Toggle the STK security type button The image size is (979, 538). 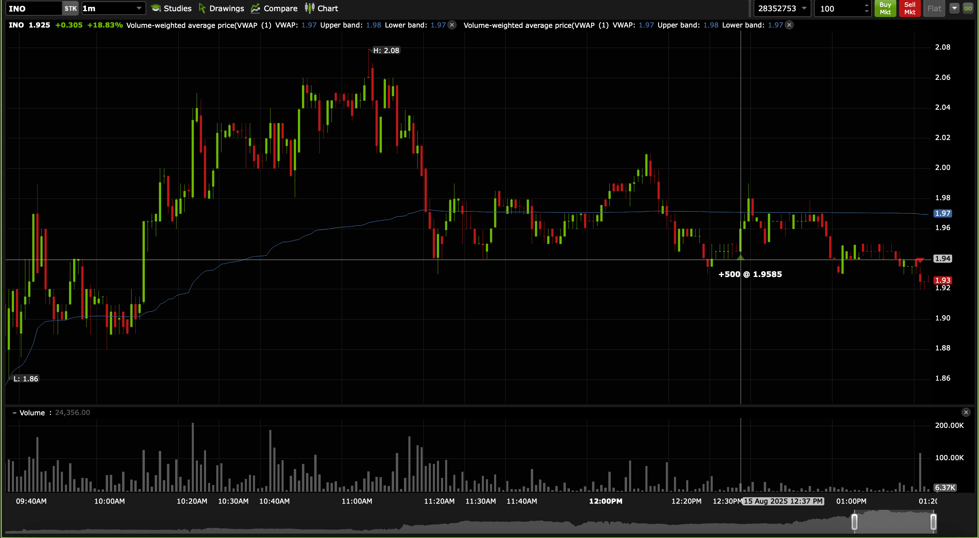pos(70,8)
